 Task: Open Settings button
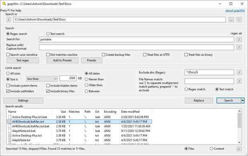click(x=23, y=101)
